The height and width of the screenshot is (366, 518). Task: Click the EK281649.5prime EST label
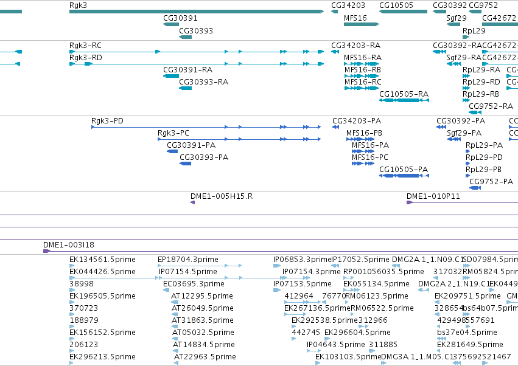point(470,345)
